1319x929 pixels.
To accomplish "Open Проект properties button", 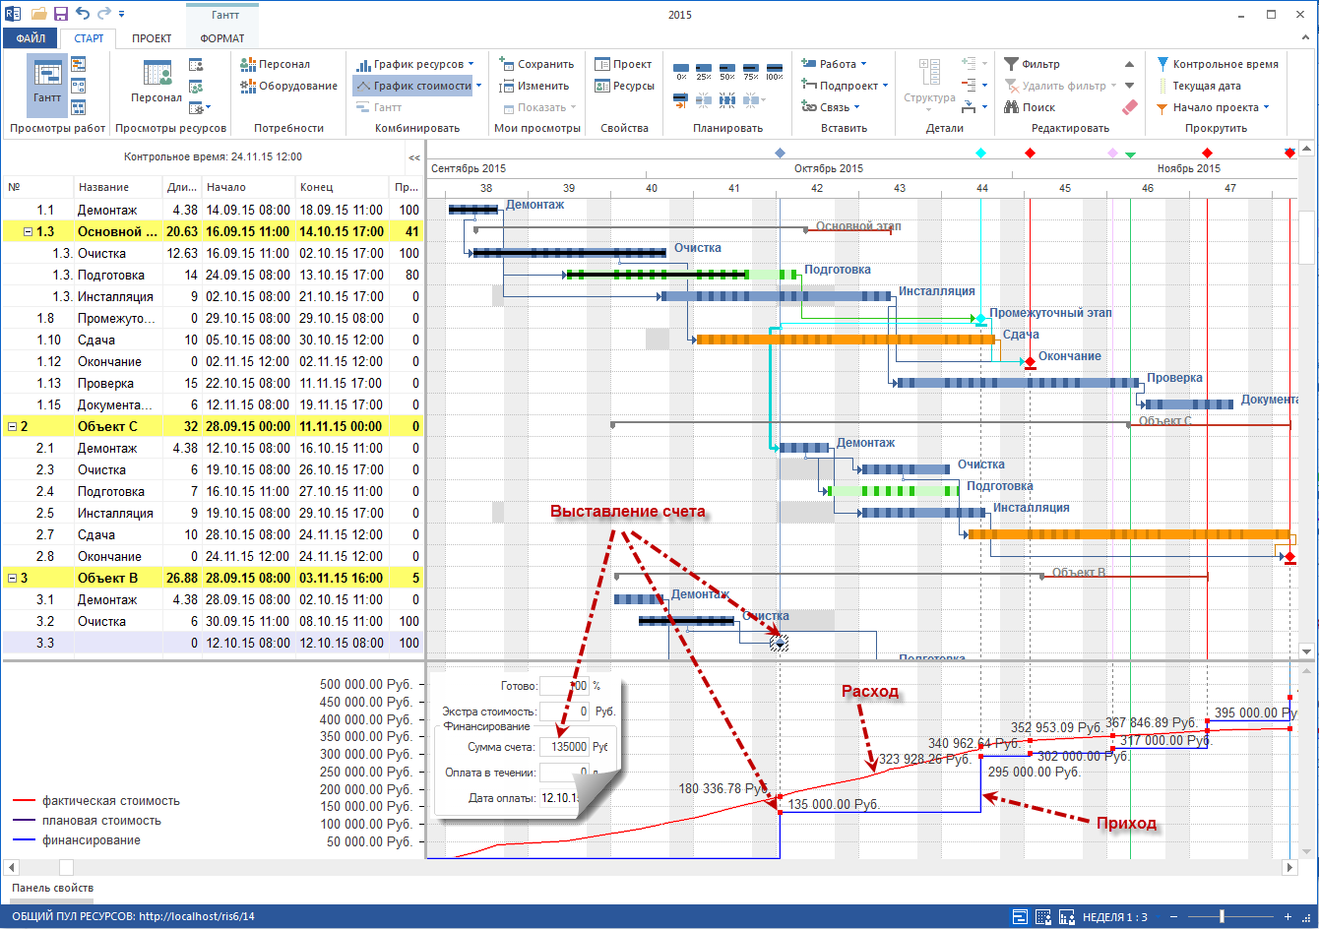I will pyautogui.click(x=623, y=64).
